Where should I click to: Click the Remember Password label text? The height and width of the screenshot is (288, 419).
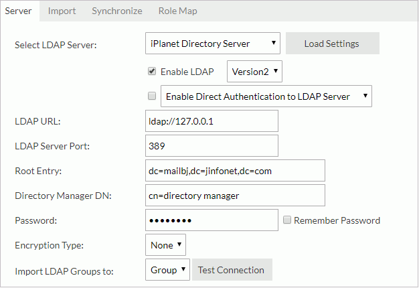coord(337,220)
